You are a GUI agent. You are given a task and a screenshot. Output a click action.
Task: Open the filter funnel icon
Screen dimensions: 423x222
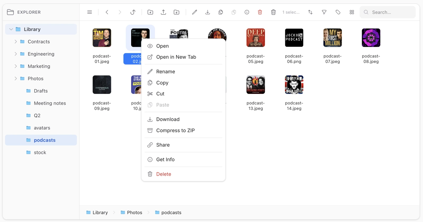(x=324, y=12)
